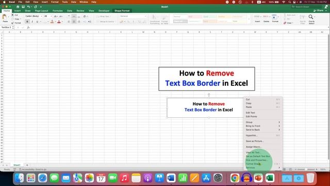The image size is (330, 186).
Task: Click the Undo arrow in title bar
Action: tap(28, 7)
